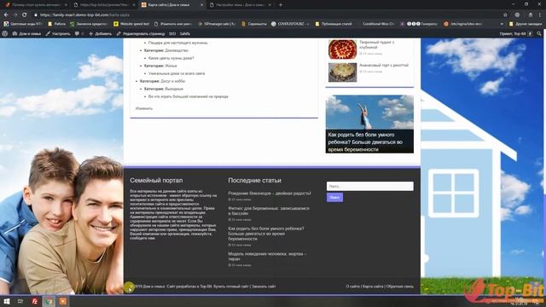This screenshot has height=307, width=546.
Task: Click 'Редактировать страницу' in admin bar
Action: coord(141,34)
